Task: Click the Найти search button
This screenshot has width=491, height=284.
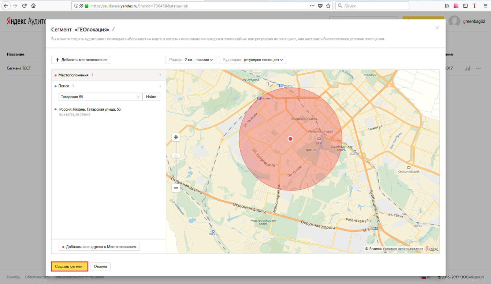Action: point(151,97)
